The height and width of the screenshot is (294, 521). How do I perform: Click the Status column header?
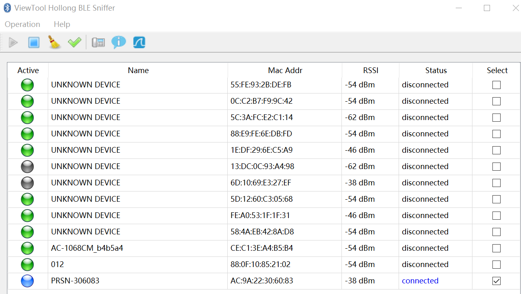(x=436, y=71)
